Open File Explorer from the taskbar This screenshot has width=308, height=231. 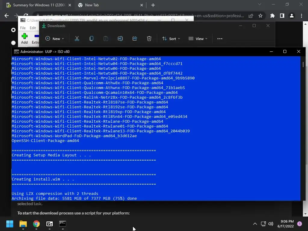coord(23,224)
